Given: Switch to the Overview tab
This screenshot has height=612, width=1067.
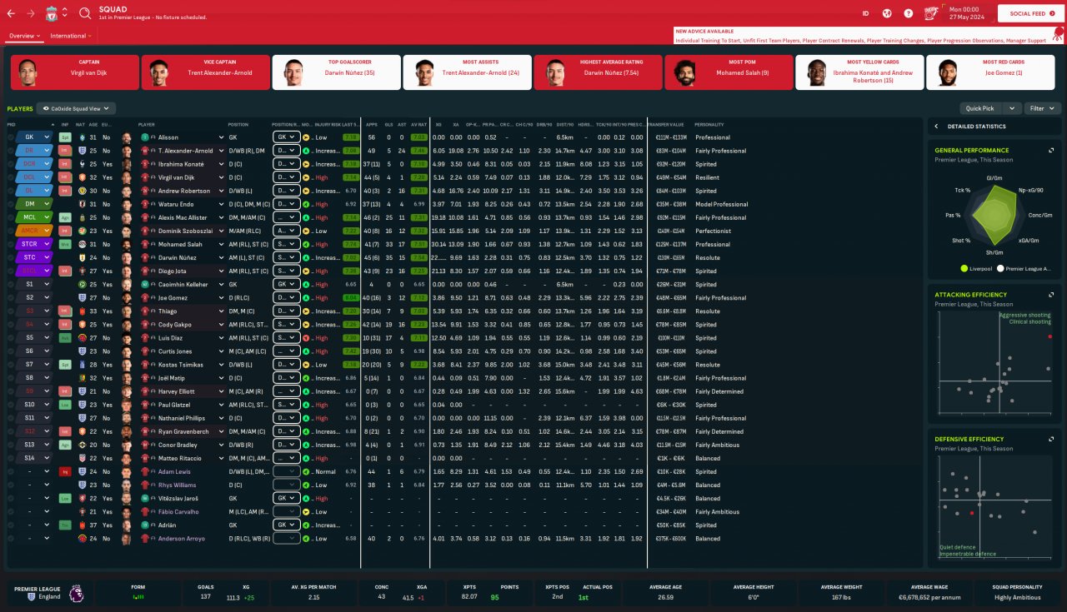Looking at the screenshot, I should pos(24,36).
